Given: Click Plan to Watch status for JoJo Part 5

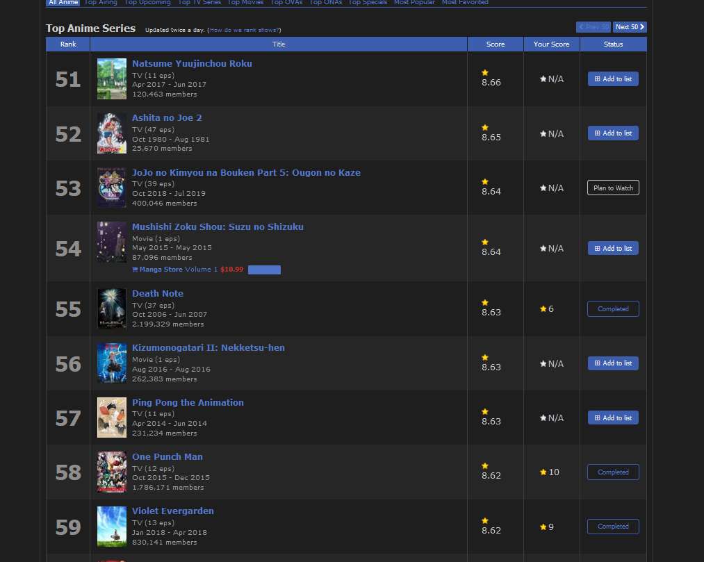Looking at the screenshot, I should pyautogui.click(x=613, y=188).
